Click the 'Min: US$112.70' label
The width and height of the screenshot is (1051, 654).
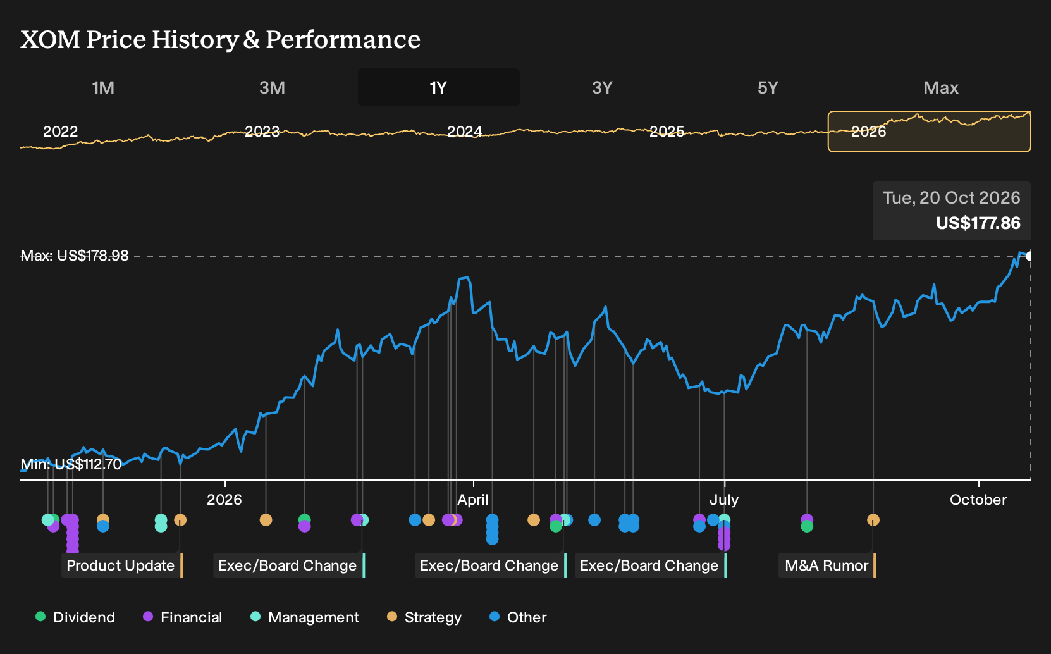pyautogui.click(x=71, y=464)
